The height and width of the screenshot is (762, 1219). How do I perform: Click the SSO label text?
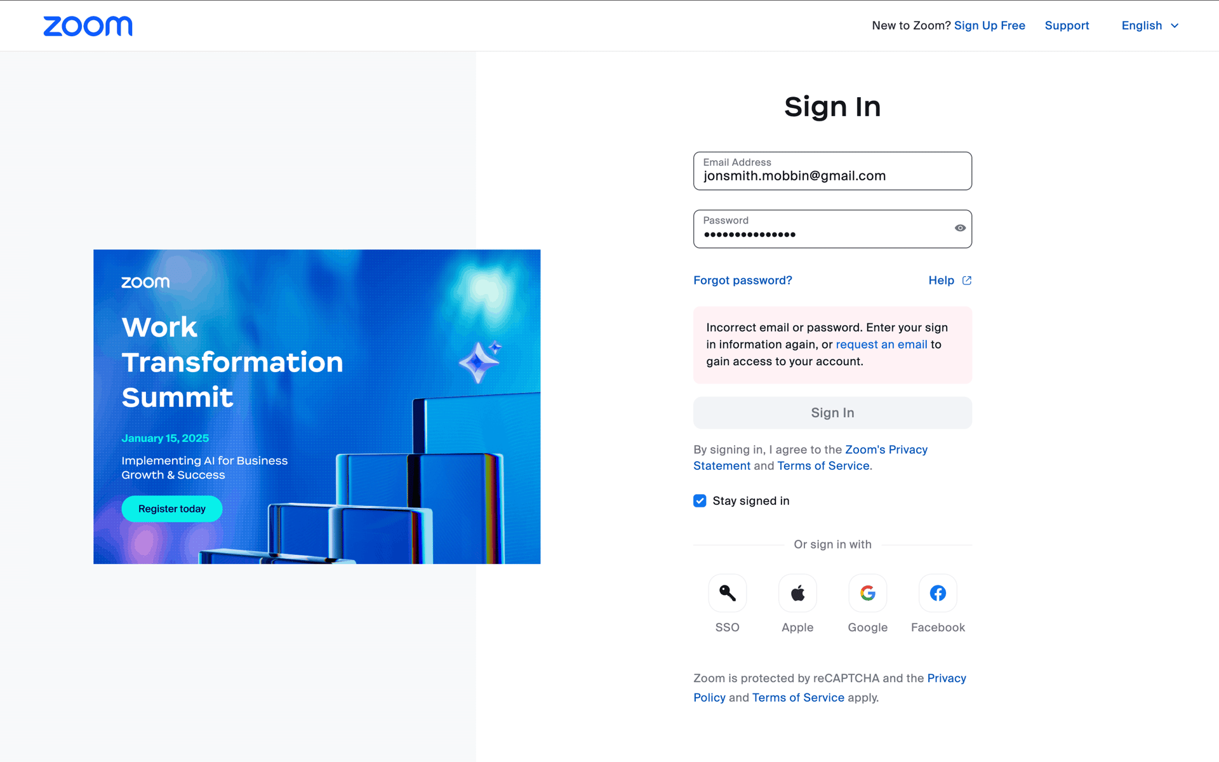click(x=727, y=627)
